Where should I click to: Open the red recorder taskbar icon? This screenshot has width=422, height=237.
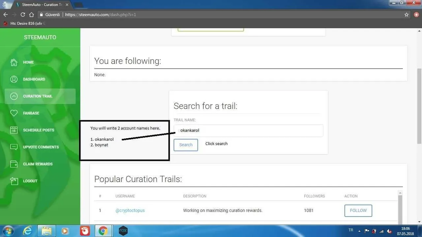[x=85, y=231]
